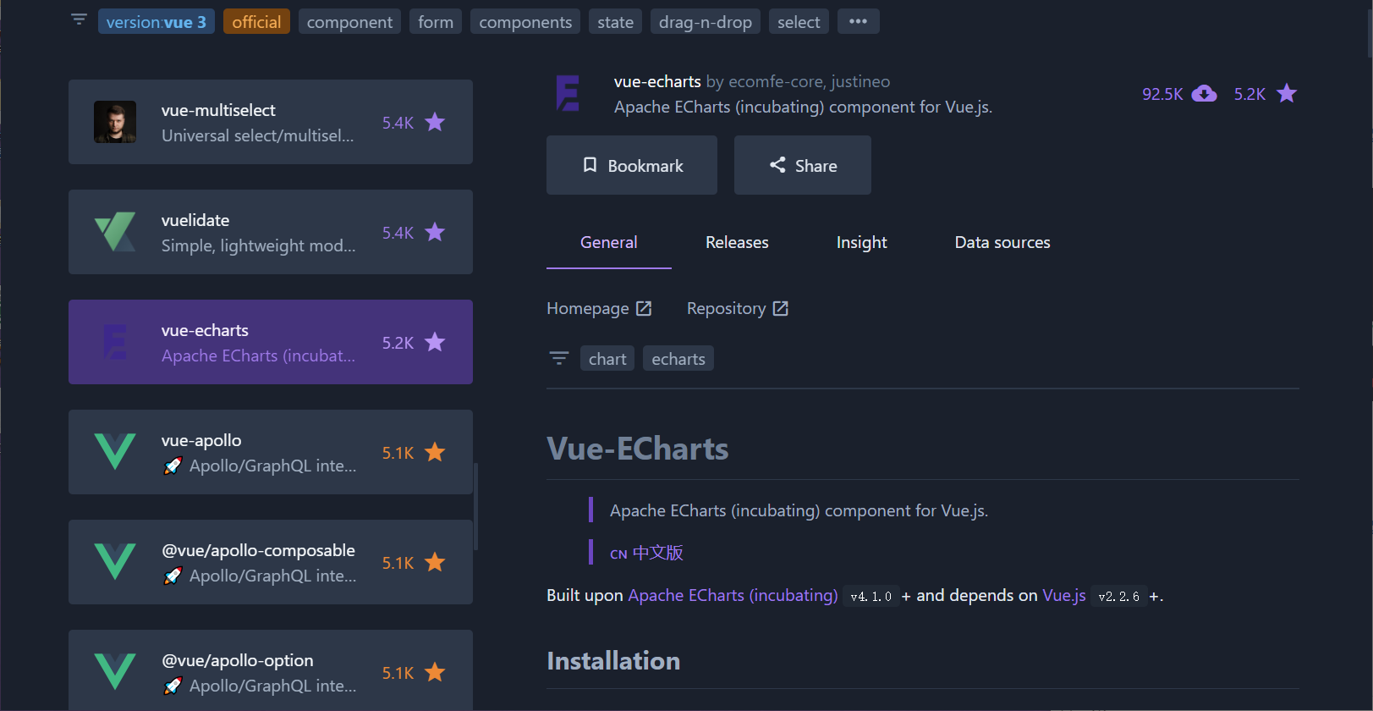Click the @vue/apollo-option Vue logo

(x=115, y=672)
